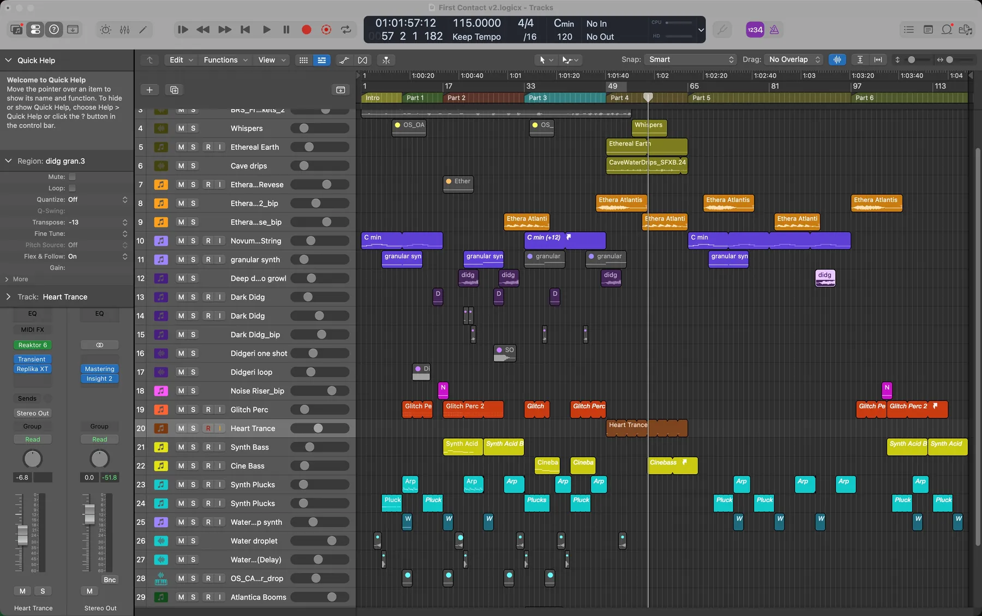Viewport: 982px width, 616px height.
Task: Click the Bnc bounce button
Action: click(110, 579)
